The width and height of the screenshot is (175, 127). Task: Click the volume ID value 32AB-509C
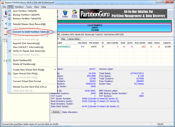(90, 91)
